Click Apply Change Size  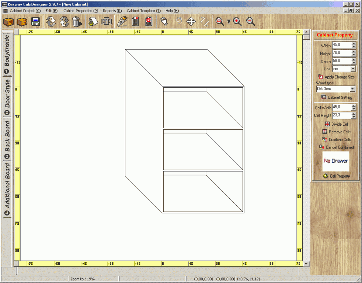(x=337, y=77)
